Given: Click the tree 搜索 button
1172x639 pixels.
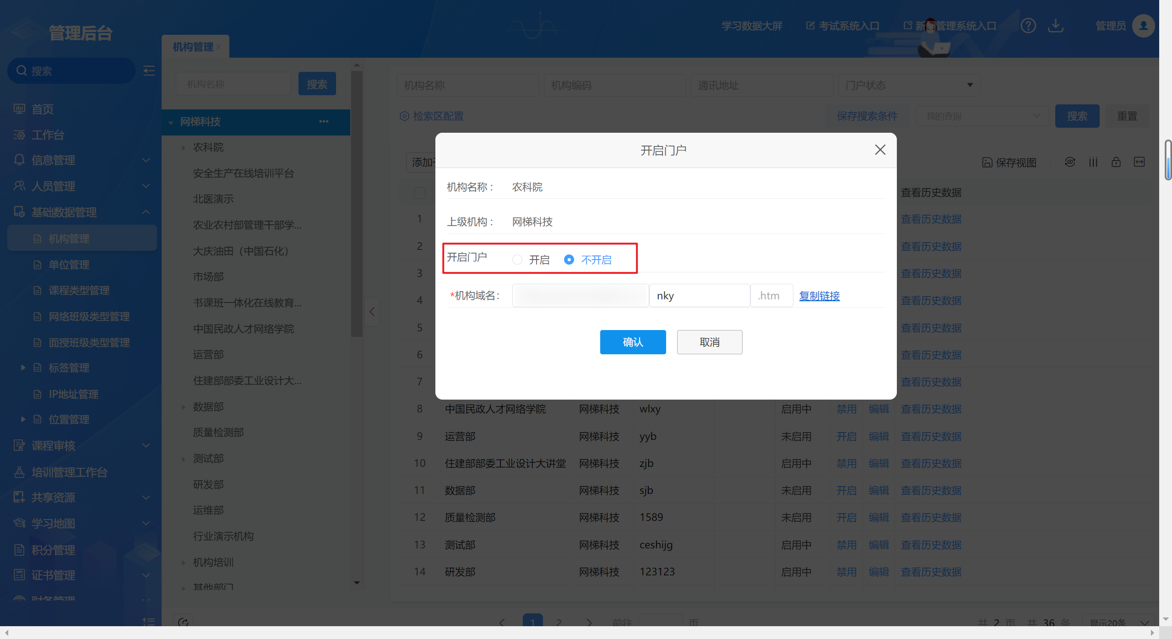Looking at the screenshot, I should click(317, 84).
